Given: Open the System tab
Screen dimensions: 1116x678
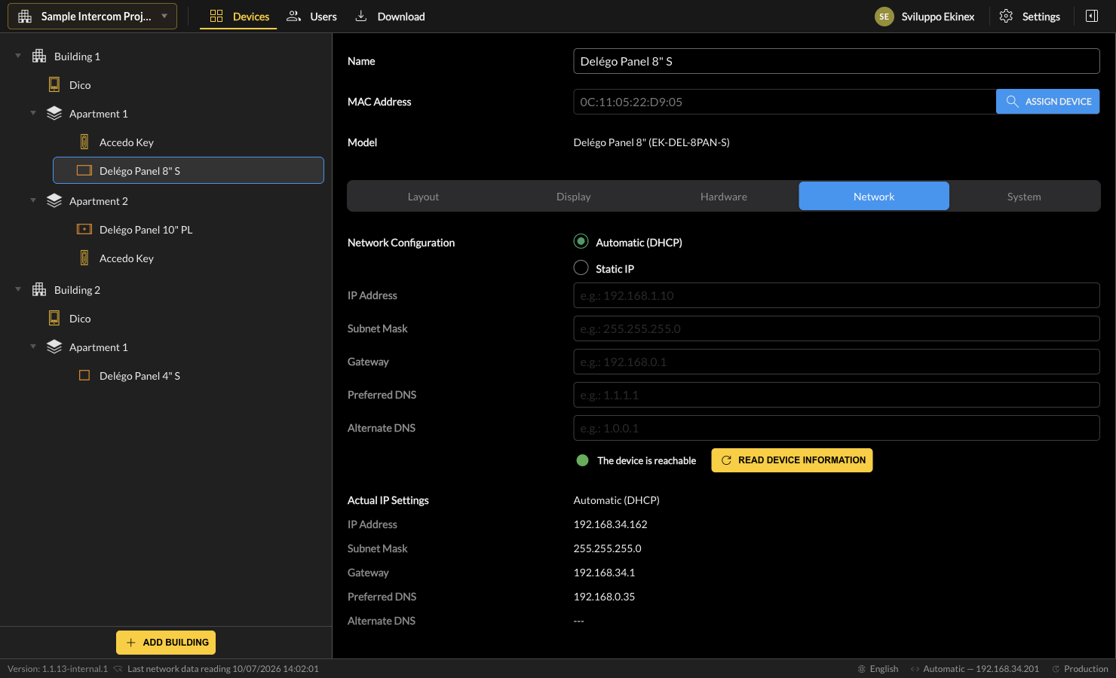Looking at the screenshot, I should tap(1024, 196).
